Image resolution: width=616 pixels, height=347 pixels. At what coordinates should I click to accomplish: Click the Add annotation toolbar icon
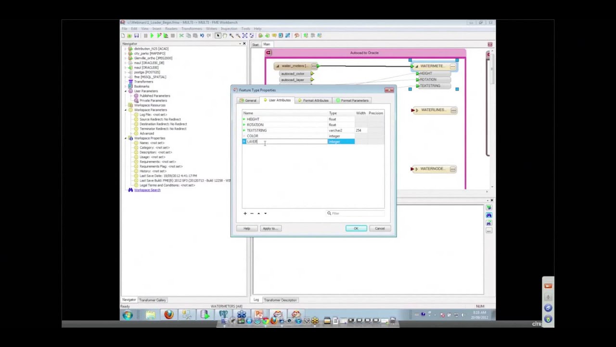tap(274, 35)
